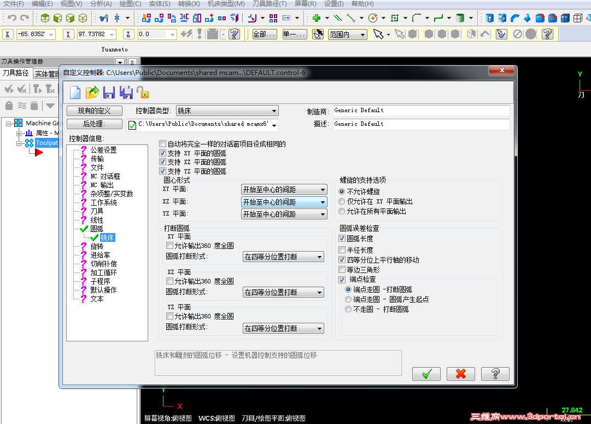Save the current controller definition
The width and height of the screenshot is (591, 424).
(x=109, y=92)
